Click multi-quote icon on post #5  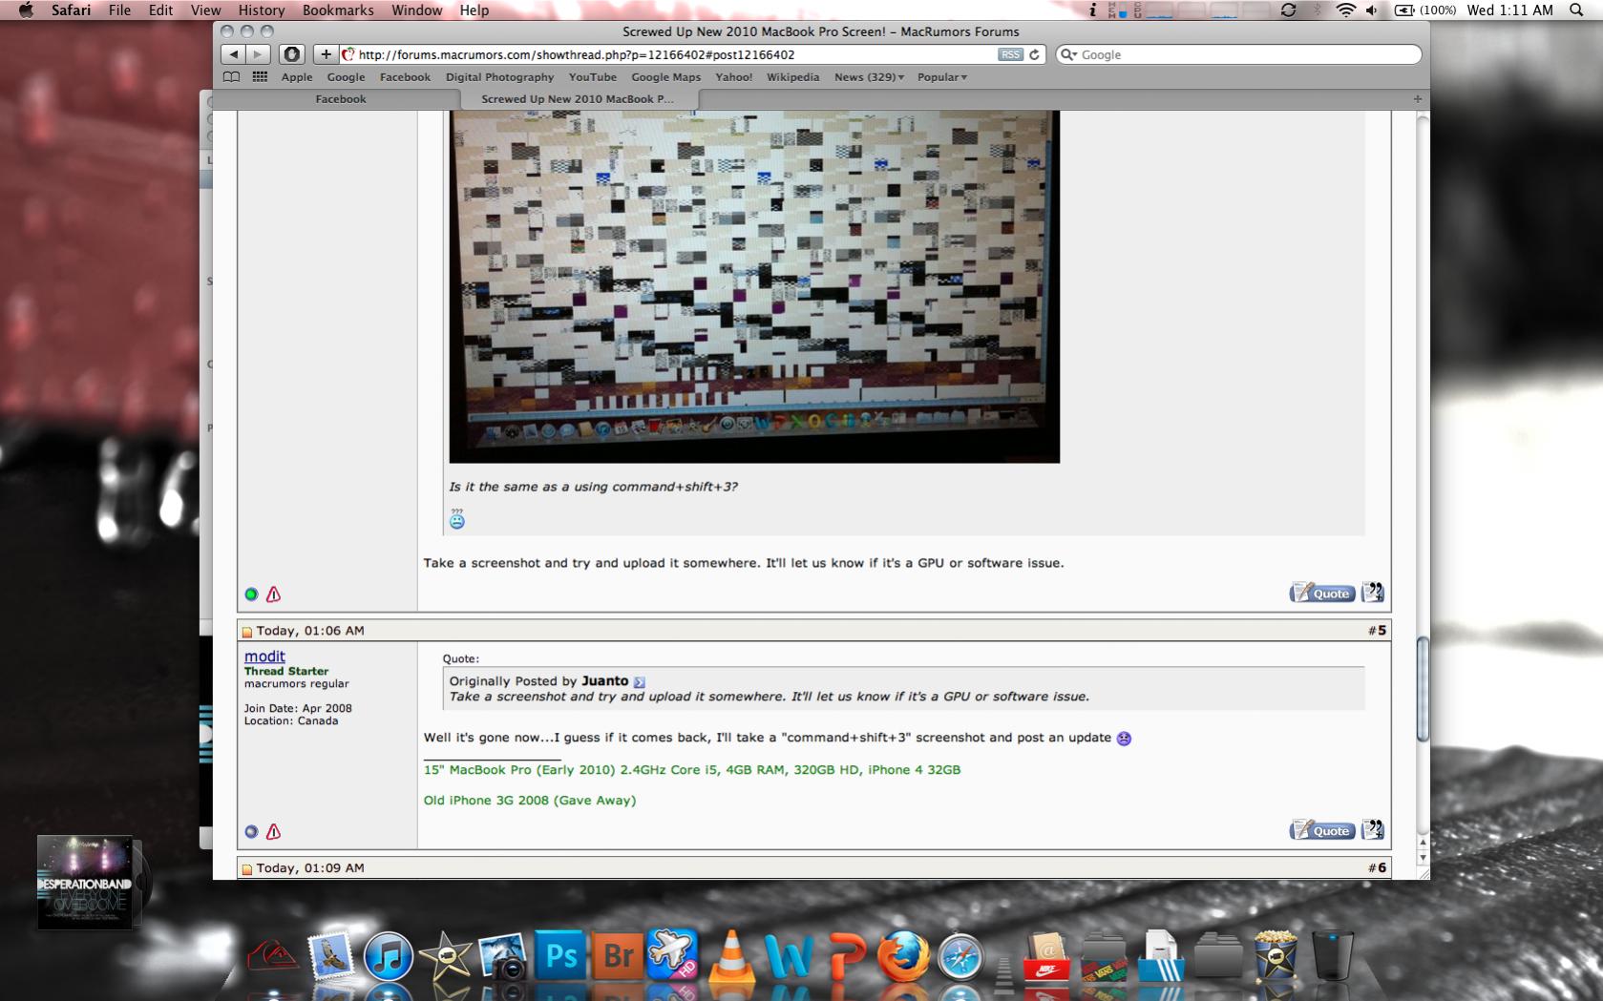point(1372,829)
